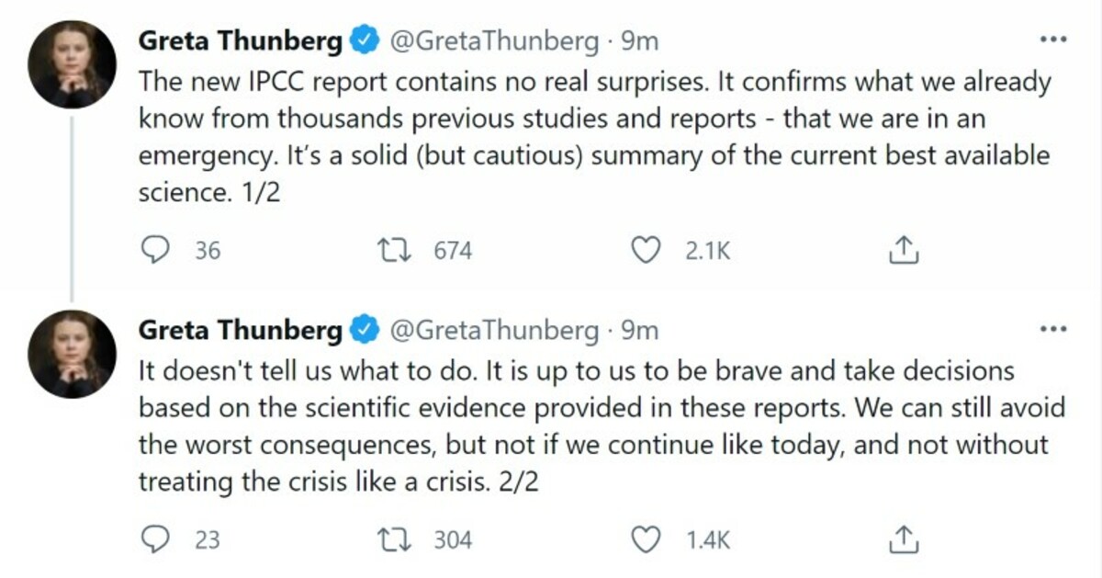Click @GretaThunberg handle on the second tweet

click(x=494, y=330)
